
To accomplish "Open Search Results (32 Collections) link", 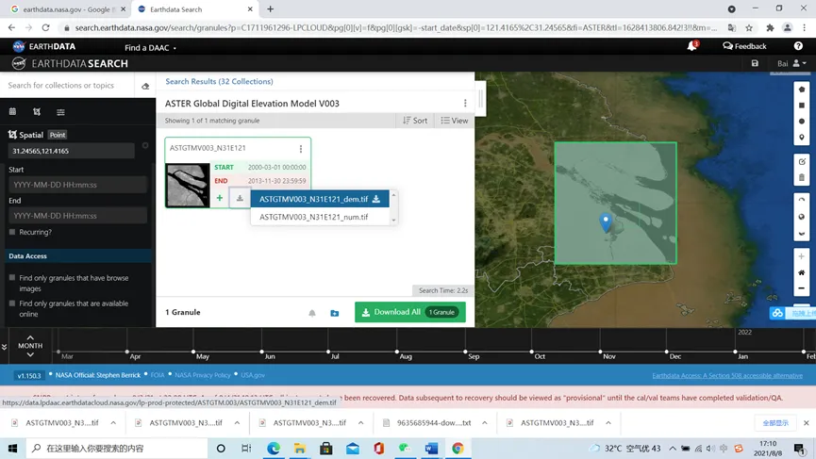I will [x=219, y=82].
